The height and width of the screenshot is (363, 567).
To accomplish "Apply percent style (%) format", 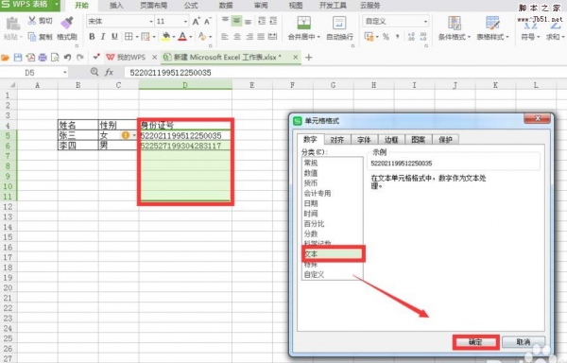I will point(387,37).
